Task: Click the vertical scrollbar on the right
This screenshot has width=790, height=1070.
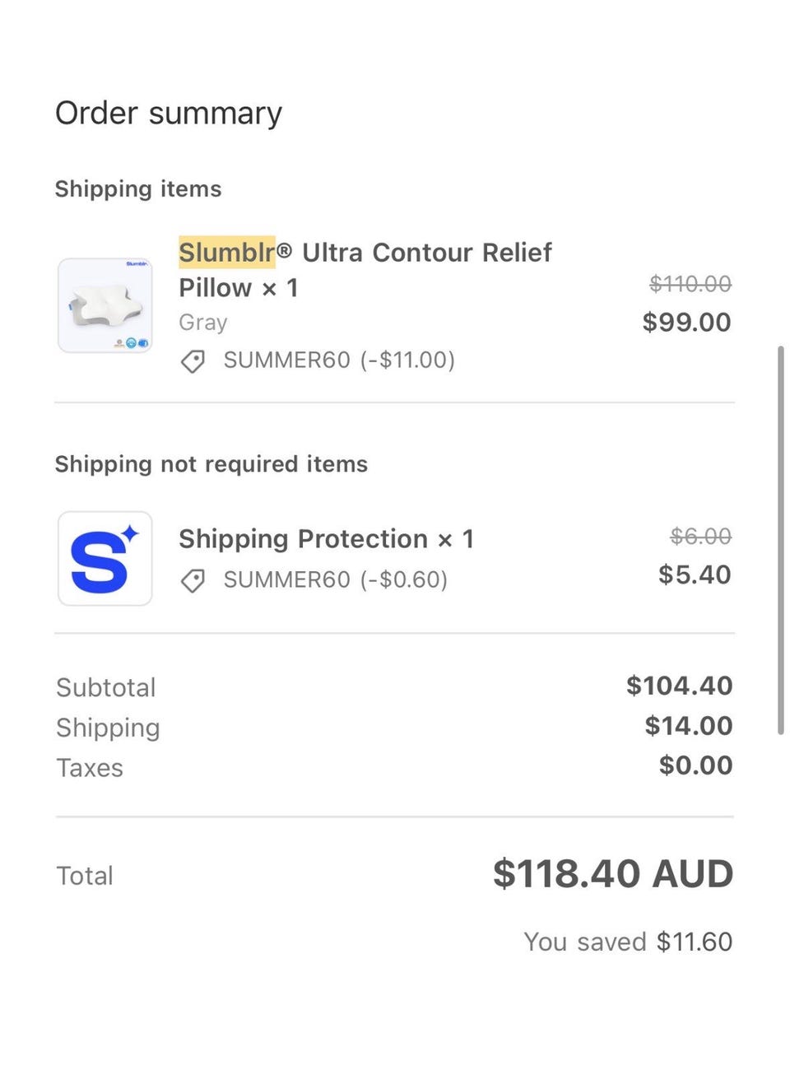Action: (x=780, y=539)
